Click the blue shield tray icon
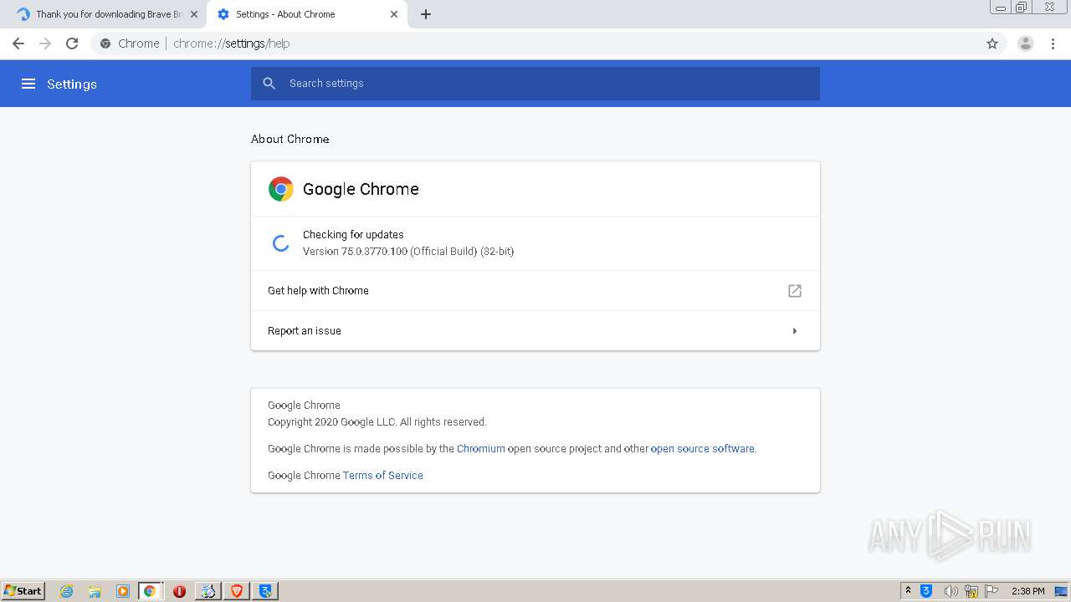The height and width of the screenshot is (602, 1071). [926, 591]
